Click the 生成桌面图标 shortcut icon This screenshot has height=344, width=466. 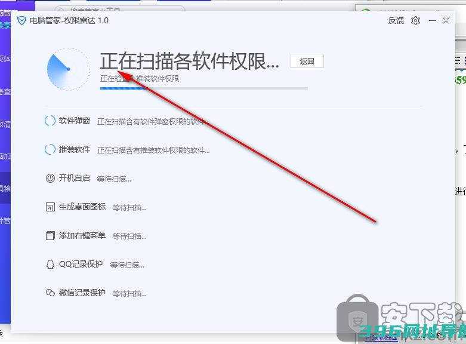coord(50,207)
